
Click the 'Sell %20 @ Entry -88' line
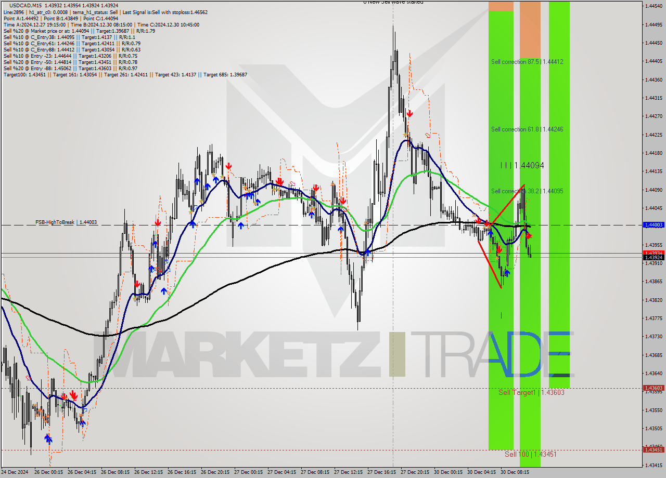click(x=70, y=68)
